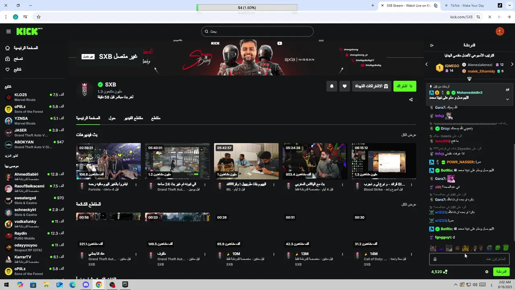
Task: Open the 06:15:12 Blood Strike video
Action: click(x=384, y=161)
